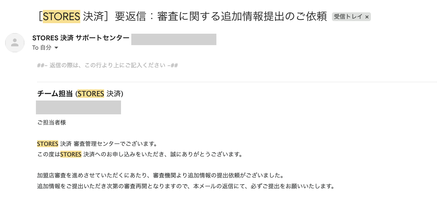The image size is (437, 204).
Task: Click the redacted sender email address box
Action: [x=174, y=39]
